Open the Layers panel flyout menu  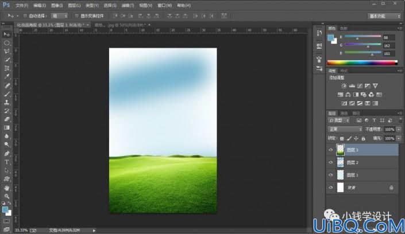(x=400, y=113)
